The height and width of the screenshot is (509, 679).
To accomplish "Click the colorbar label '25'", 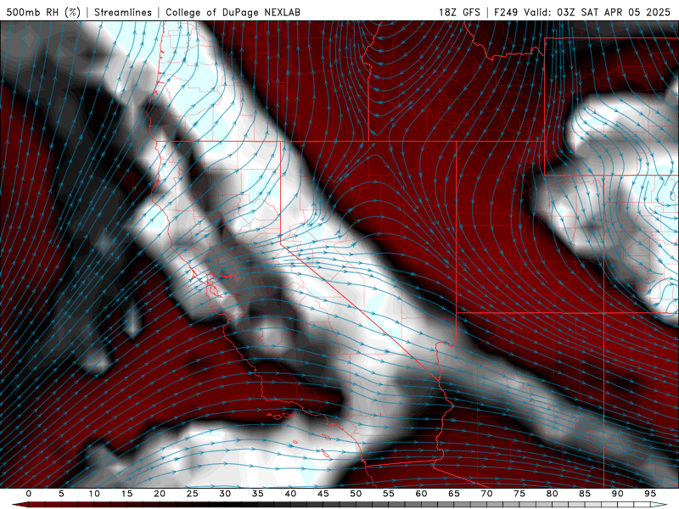I will [193, 494].
